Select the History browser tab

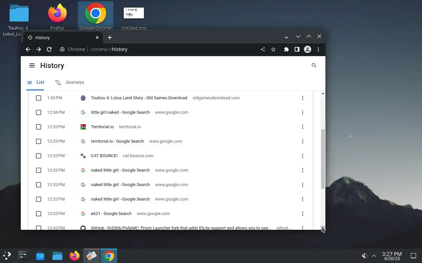[63, 37]
